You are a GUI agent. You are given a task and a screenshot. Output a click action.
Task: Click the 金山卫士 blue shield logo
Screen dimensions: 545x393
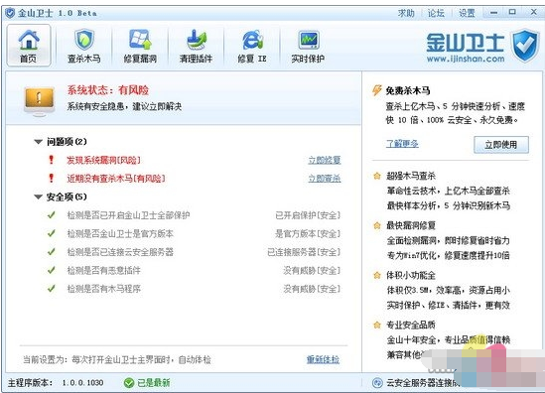[x=525, y=46]
